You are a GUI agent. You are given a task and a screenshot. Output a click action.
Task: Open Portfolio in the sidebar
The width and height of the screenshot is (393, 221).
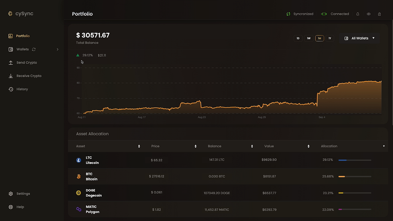point(23,36)
